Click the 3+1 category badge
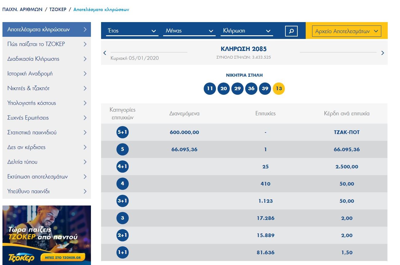Image resolution: width=400 pixels, height=265 pixels. [x=123, y=201]
